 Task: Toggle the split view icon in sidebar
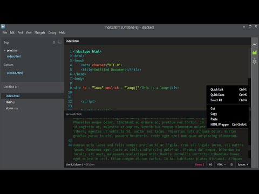coord(60,42)
